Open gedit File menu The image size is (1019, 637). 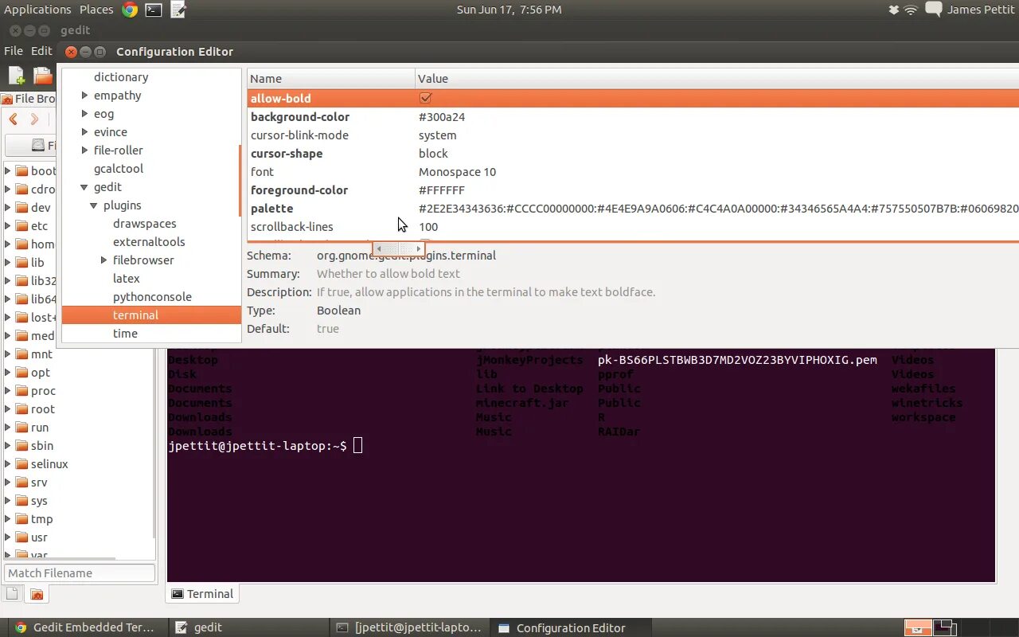click(x=14, y=50)
